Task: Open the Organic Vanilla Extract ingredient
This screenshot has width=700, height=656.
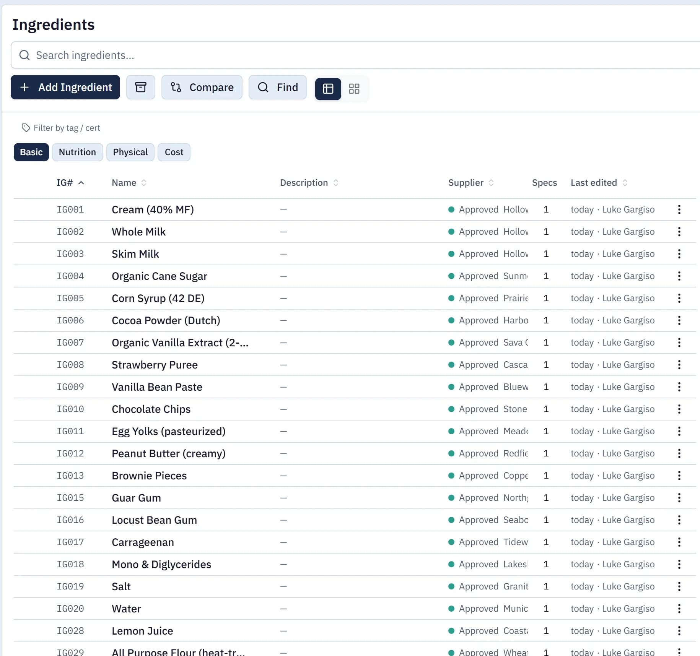Action: click(180, 343)
